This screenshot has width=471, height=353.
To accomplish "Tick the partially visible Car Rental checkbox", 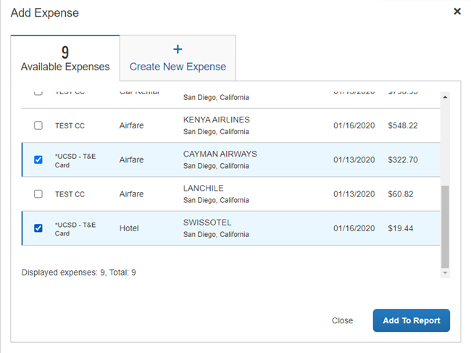I will pyautogui.click(x=38, y=93).
